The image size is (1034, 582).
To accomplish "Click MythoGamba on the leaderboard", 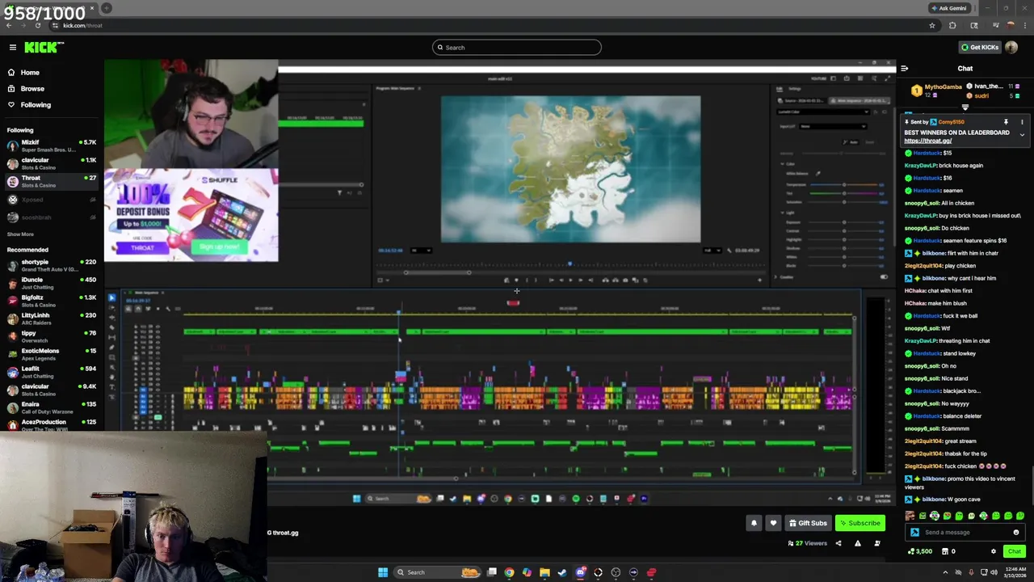I will pos(943,86).
